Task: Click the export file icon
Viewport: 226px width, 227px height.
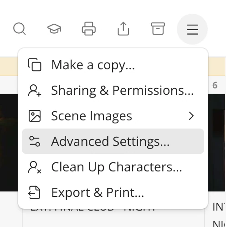Action: (x=34, y=192)
